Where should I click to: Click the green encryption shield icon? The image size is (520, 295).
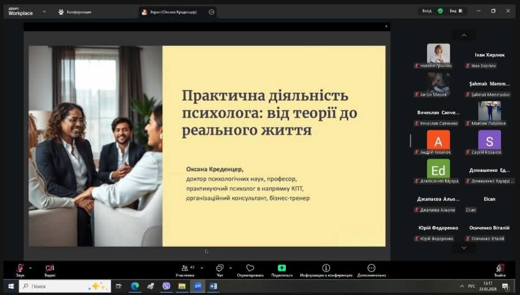point(440,11)
